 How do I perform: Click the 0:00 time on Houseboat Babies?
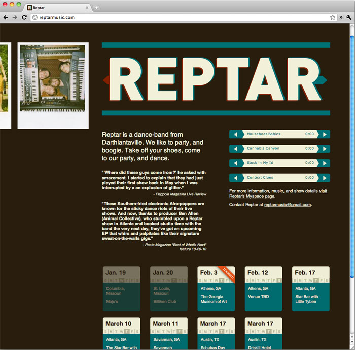(309, 134)
